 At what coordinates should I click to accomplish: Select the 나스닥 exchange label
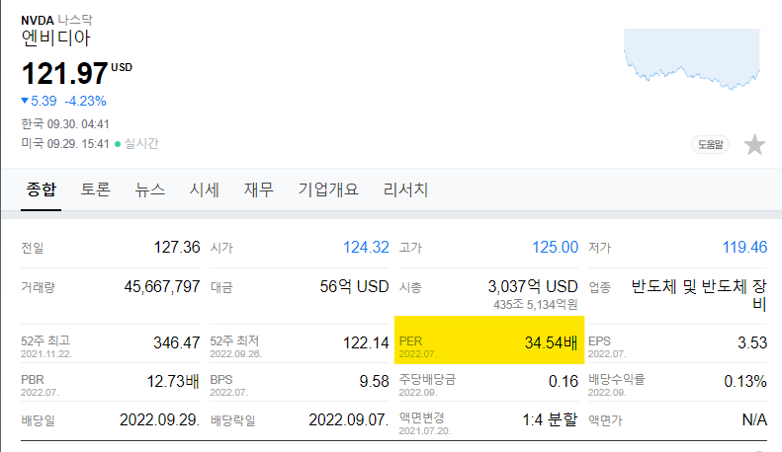(x=75, y=20)
